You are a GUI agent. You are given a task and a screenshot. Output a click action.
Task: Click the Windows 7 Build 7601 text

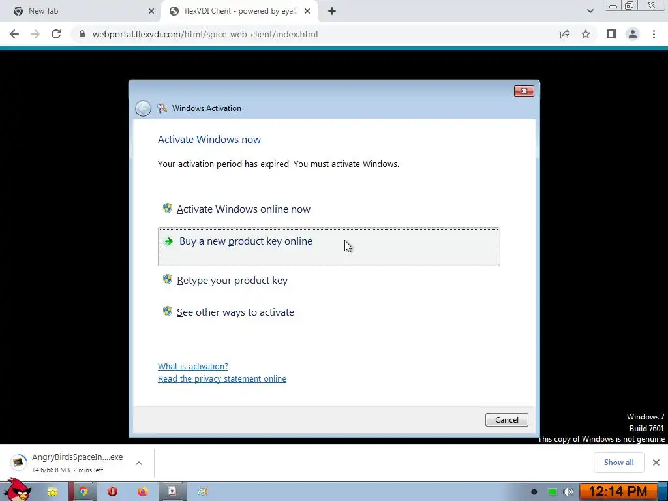pos(646,423)
